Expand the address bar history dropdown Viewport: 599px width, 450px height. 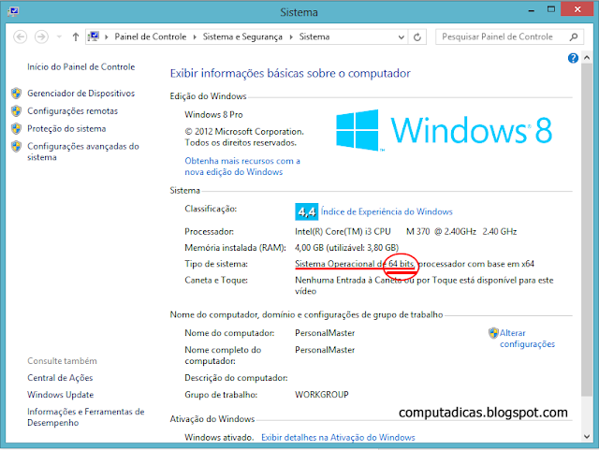pyautogui.click(x=402, y=37)
